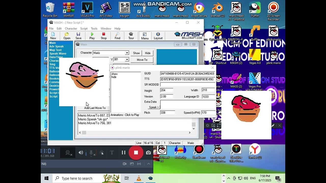The width and height of the screenshot is (326, 183).
Task: Click the Width field showing 210
Action: tap(208, 90)
